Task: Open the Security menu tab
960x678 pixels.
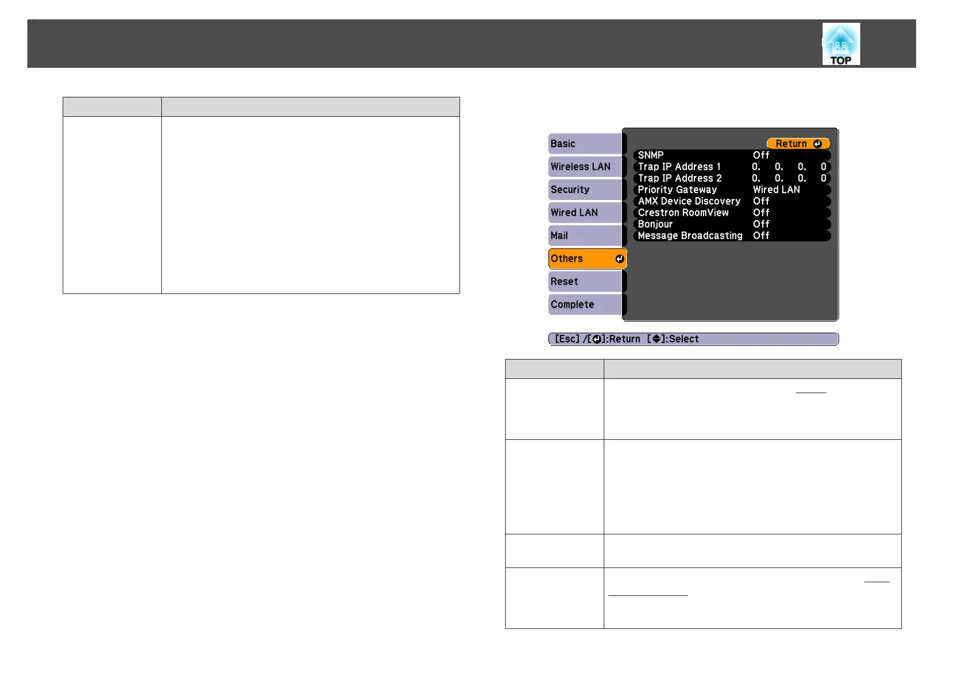Action: [x=585, y=190]
